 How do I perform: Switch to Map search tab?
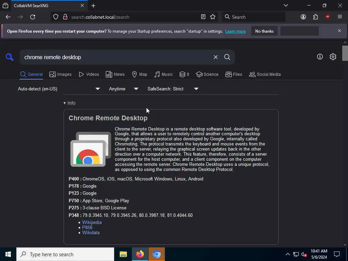(139, 74)
